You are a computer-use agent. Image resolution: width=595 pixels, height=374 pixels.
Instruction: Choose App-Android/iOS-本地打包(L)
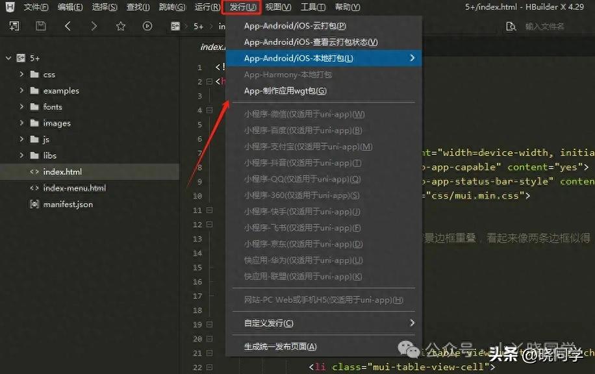tap(323, 58)
